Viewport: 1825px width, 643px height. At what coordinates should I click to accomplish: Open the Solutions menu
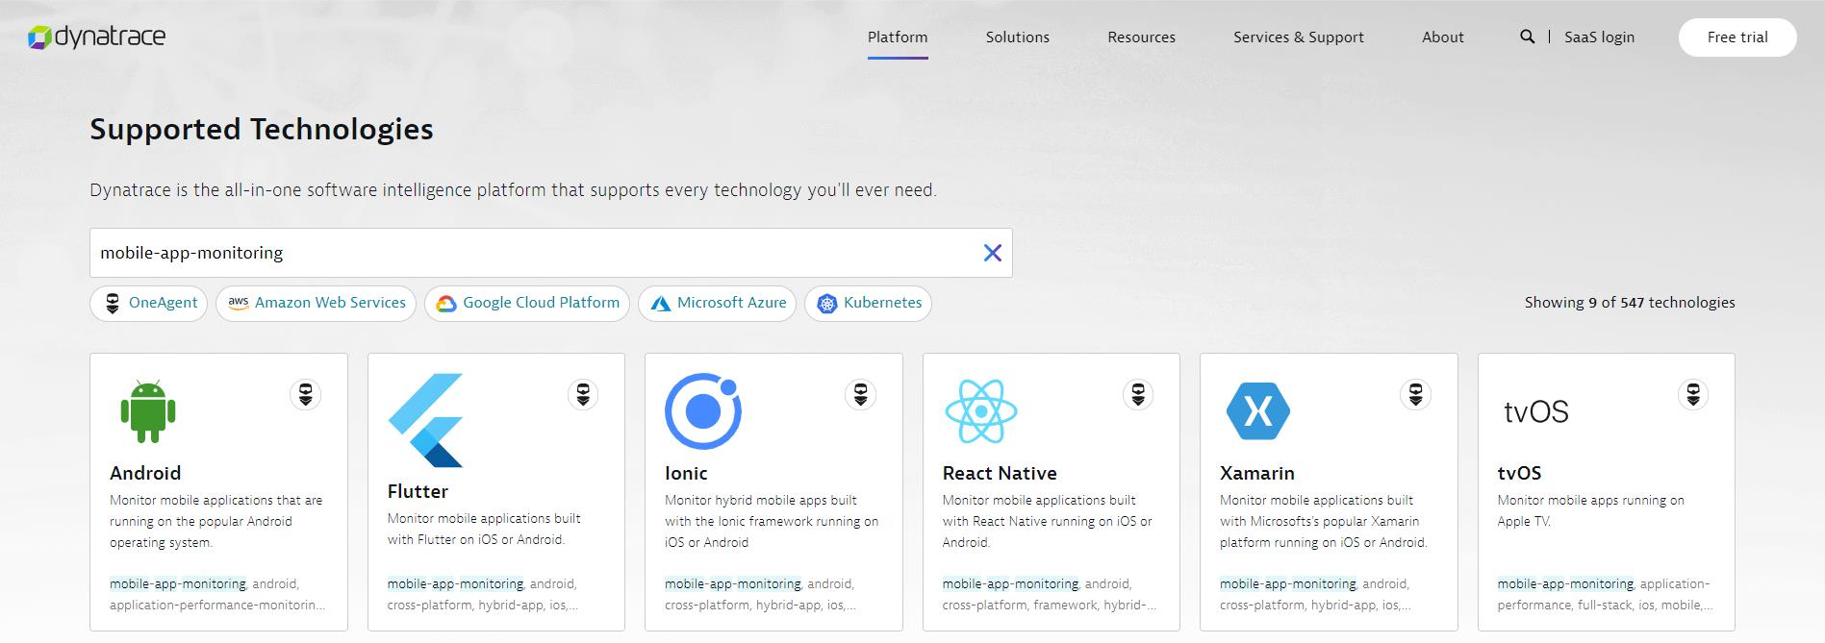coord(1018,37)
